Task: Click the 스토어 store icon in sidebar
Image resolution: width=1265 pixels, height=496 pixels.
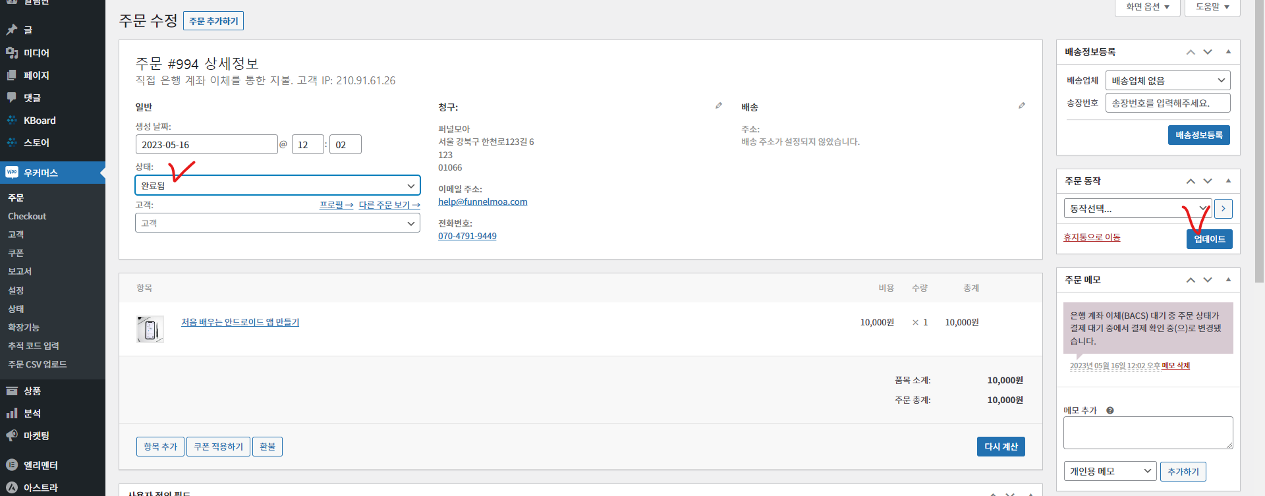Action: tap(12, 142)
